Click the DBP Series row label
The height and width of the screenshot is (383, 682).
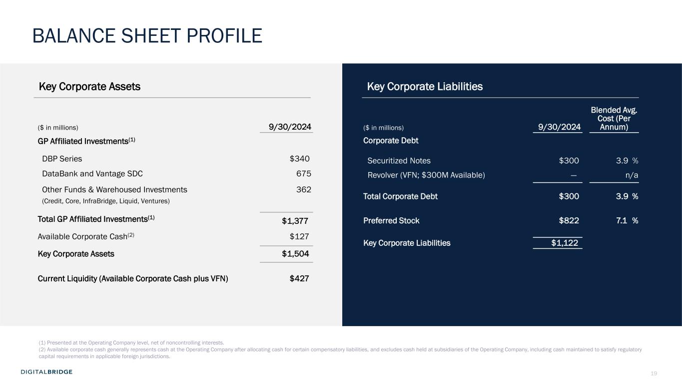tap(62, 159)
